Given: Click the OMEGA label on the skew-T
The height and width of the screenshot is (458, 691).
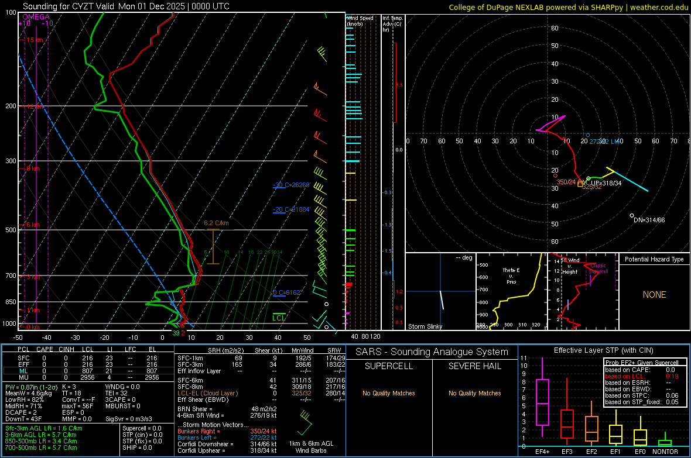Looking at the screenshot, I should 36,17.
